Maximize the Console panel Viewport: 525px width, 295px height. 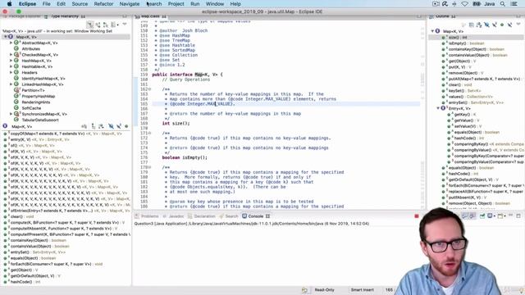(518, 216)
